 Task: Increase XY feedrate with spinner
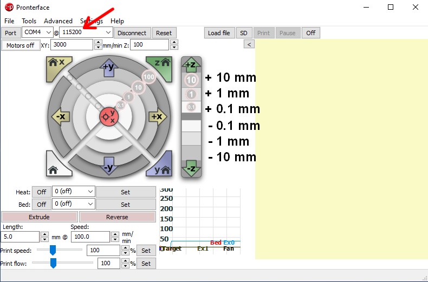98,42
